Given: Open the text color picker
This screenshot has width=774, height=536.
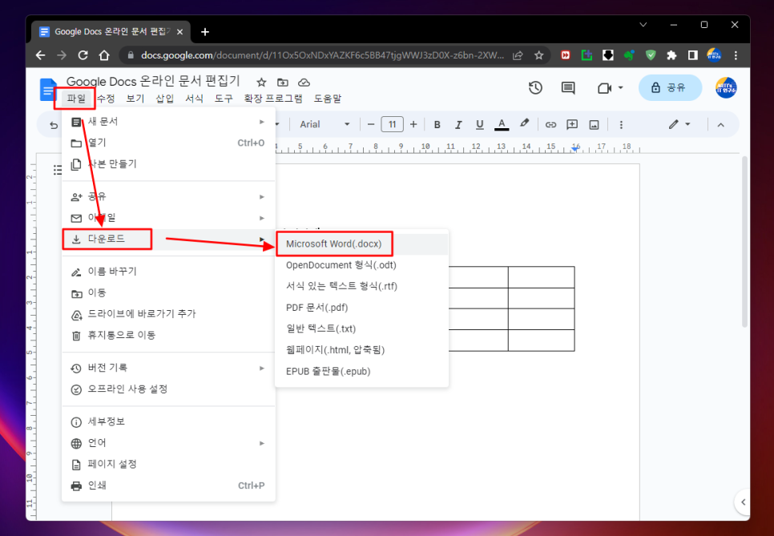Looking at the screenshot, I should (502, 124).
